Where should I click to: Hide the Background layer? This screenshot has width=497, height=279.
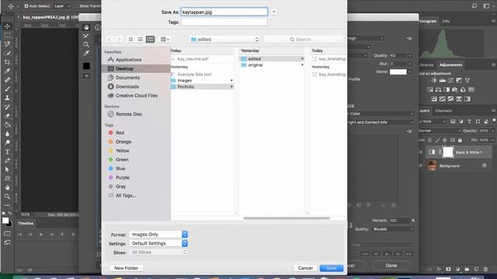421,165
